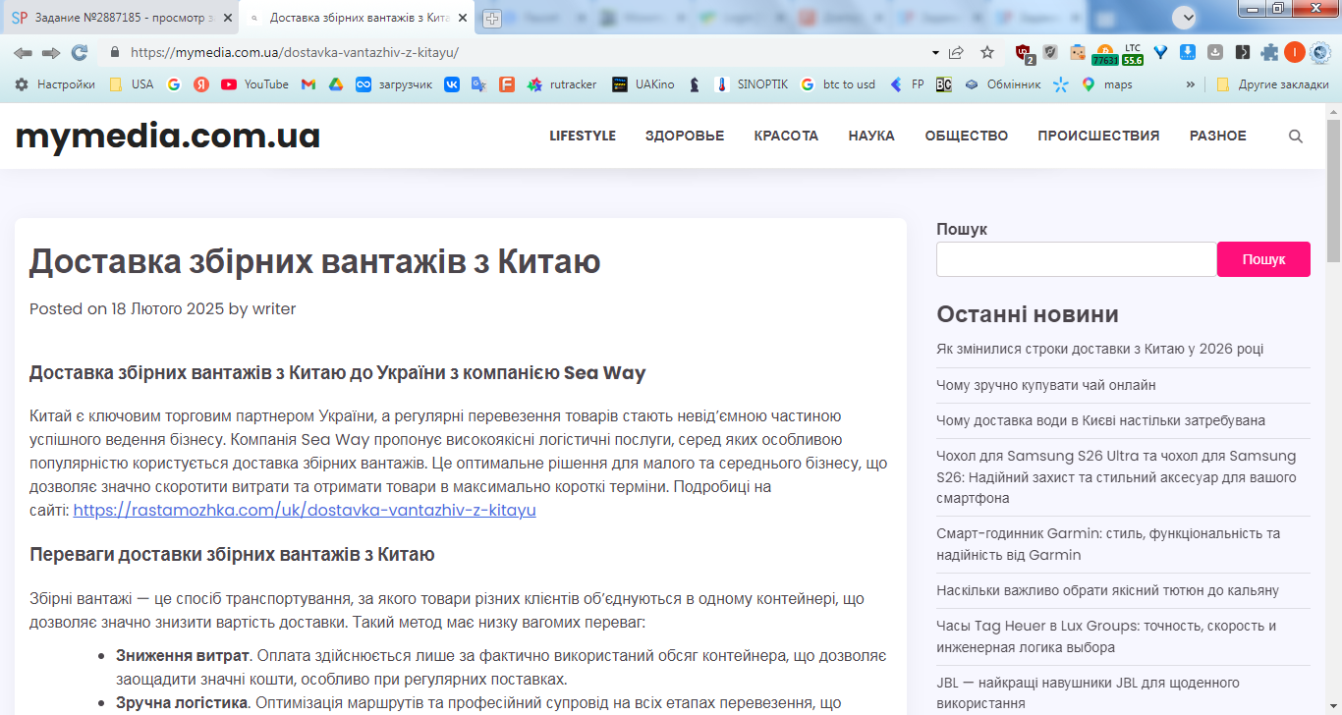Viewport: 1342px width, 715px height.
Task: Click the pink Пошук search button
Action: point(1263,259)
